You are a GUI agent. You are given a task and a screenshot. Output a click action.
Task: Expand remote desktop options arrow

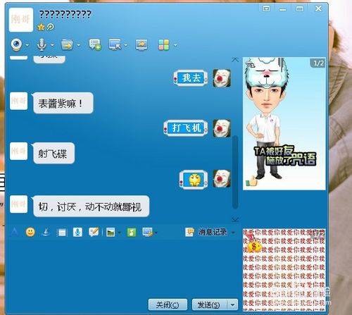(x=126, y=45)
